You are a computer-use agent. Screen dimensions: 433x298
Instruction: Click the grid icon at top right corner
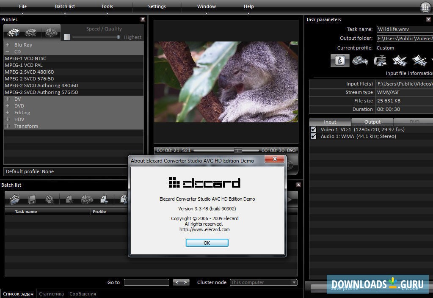tap(425, 7)
